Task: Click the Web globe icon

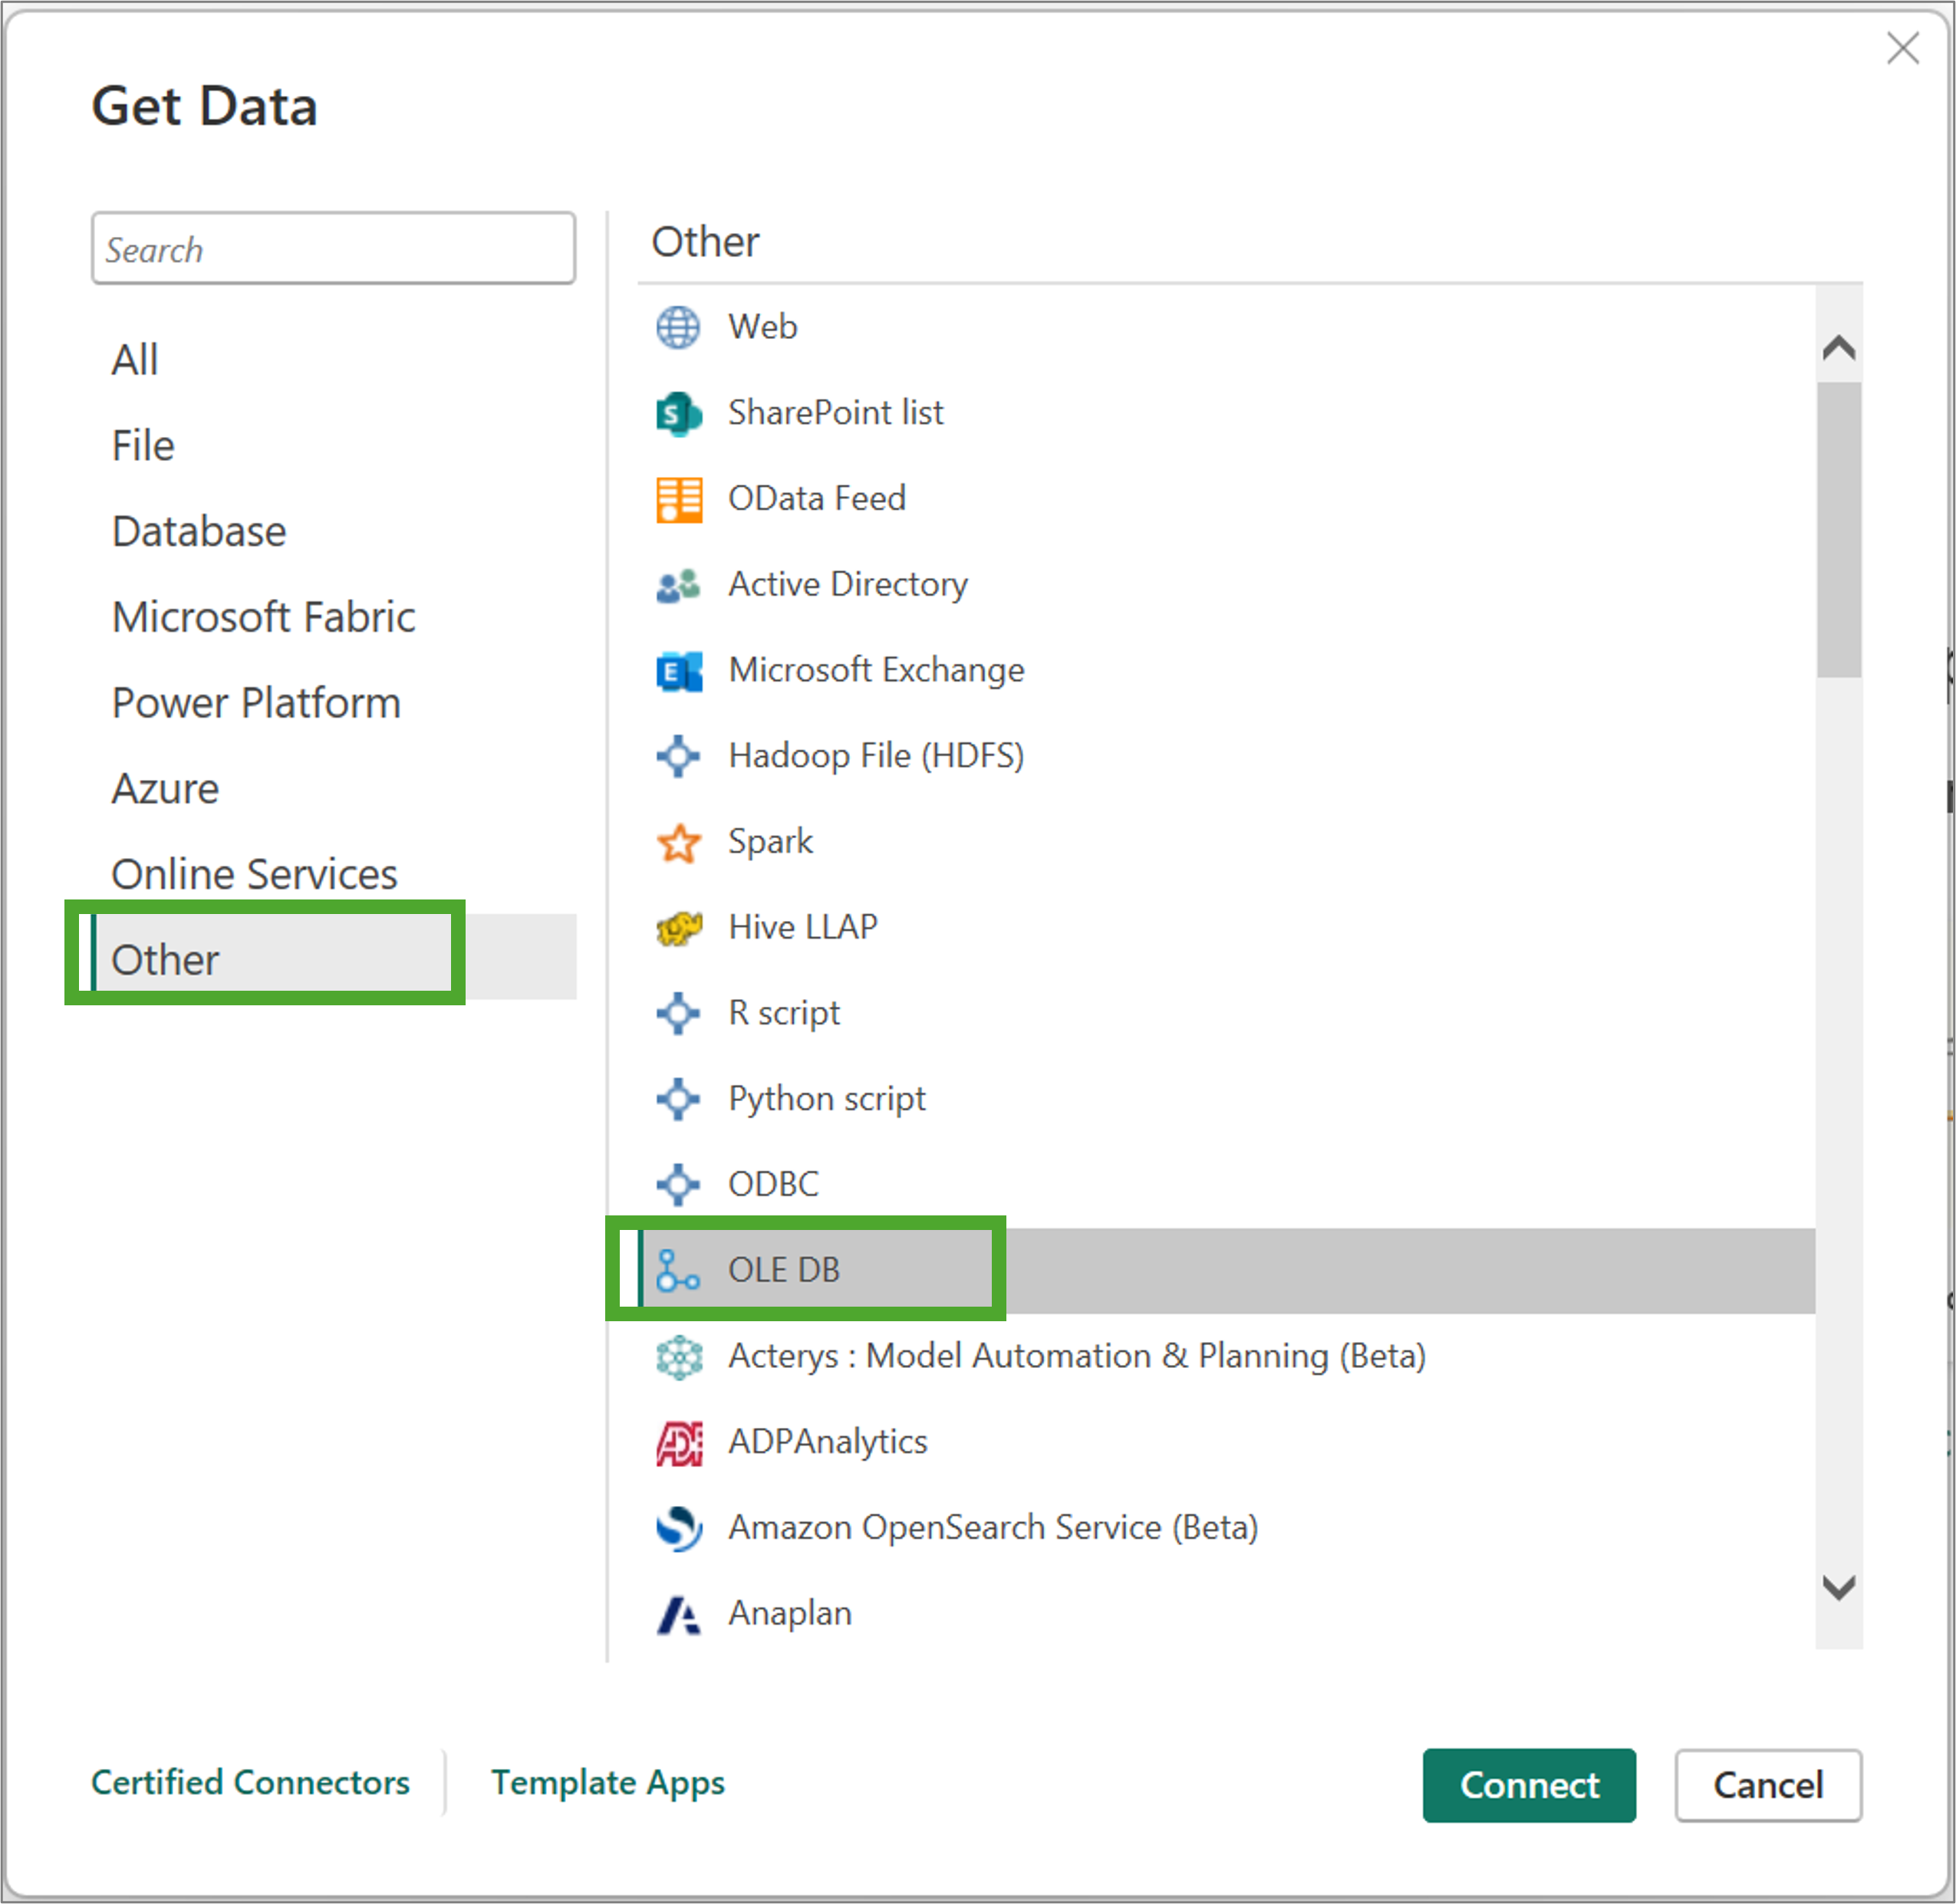Action: 678,327
